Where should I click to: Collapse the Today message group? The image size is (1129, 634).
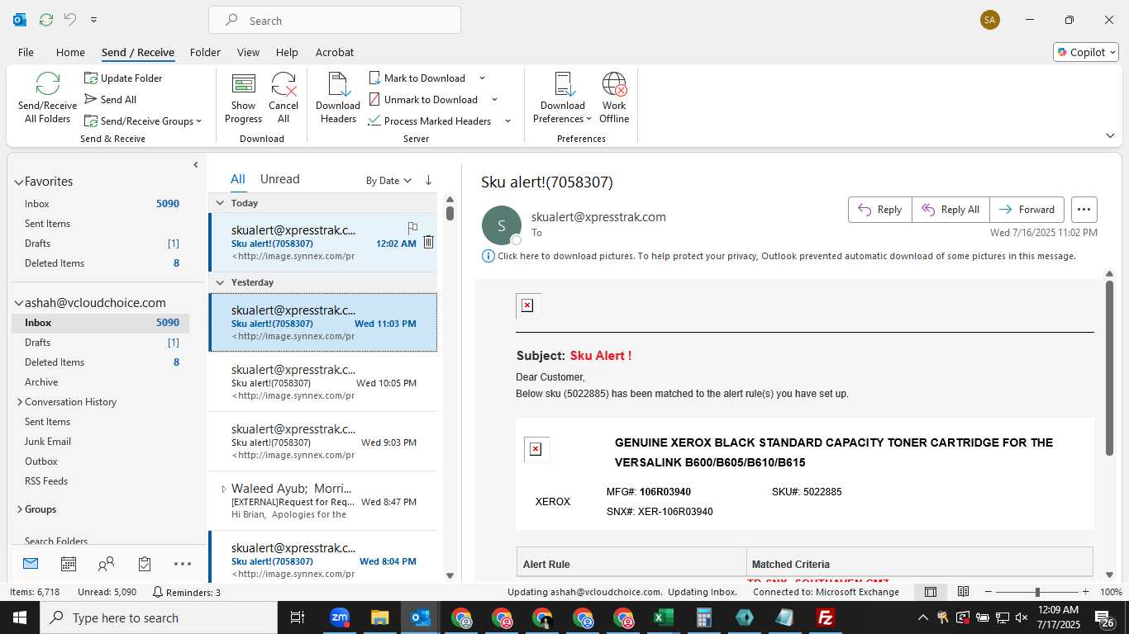(220, 203)
